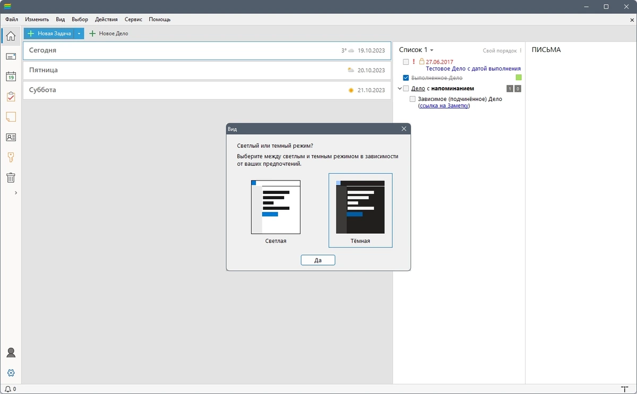Viewport: 637px width, 394px height.
Task: Click the green color tag on Выполненное Дело
Action: tap(519, 78)
